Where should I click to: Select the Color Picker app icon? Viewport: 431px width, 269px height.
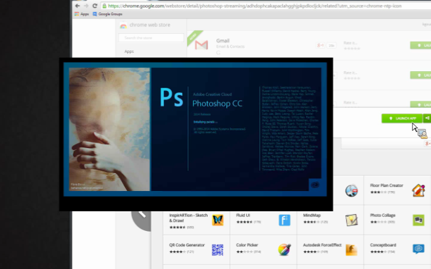(x=284, y=249)
